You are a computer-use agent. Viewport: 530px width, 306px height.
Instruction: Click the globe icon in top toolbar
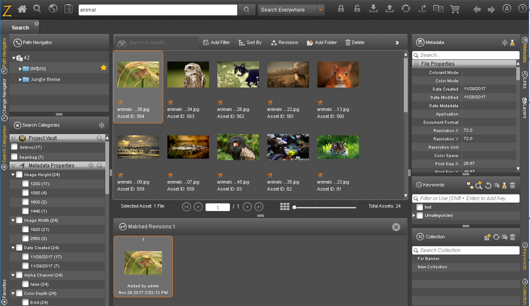click(x=53, y=9)
